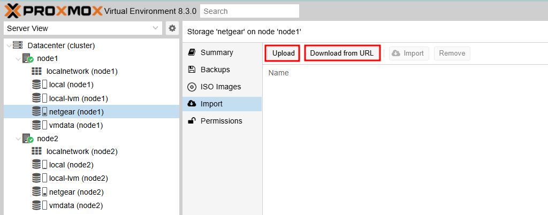Open the ISO Images tab

(x=222, y=87)
